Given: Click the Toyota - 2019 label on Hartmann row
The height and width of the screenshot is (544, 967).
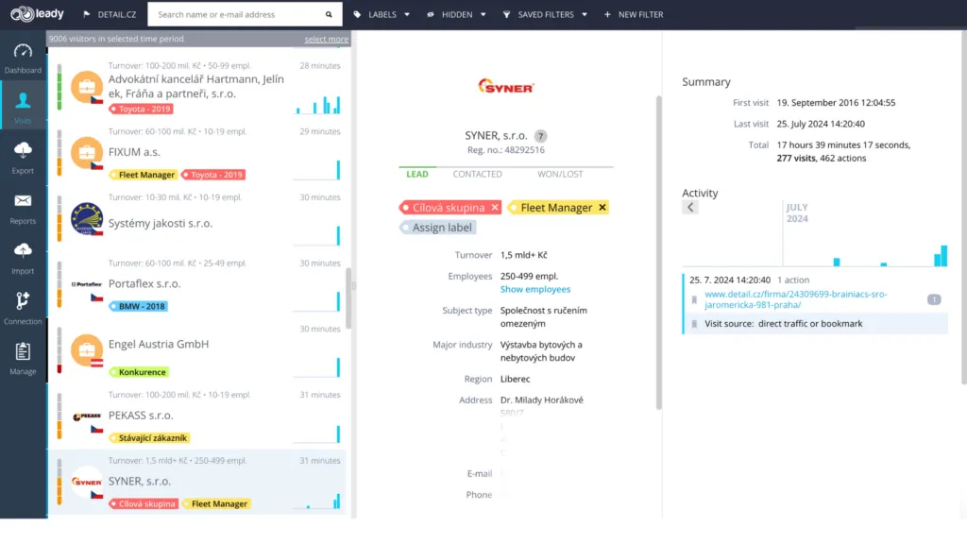Looking at the screenshot, I should click(x=142, y=109).
